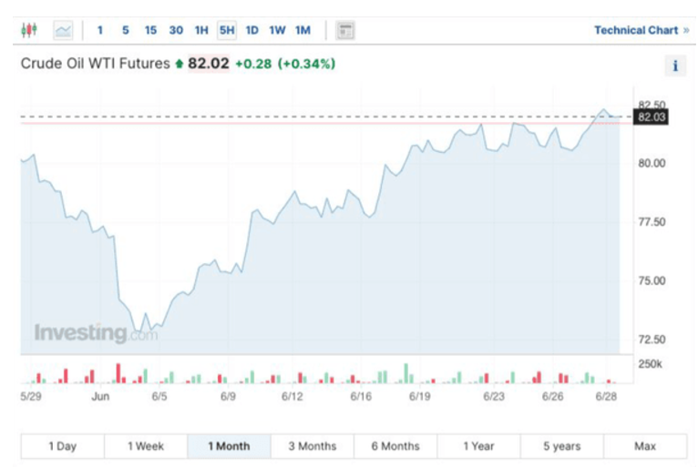
Task: Show the Max time range
Action: pyautogui.click(x=644, y=446)
